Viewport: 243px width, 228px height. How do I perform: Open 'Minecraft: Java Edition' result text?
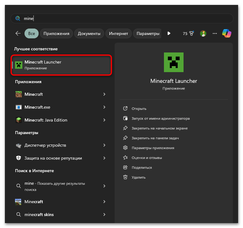pos(46,120)
